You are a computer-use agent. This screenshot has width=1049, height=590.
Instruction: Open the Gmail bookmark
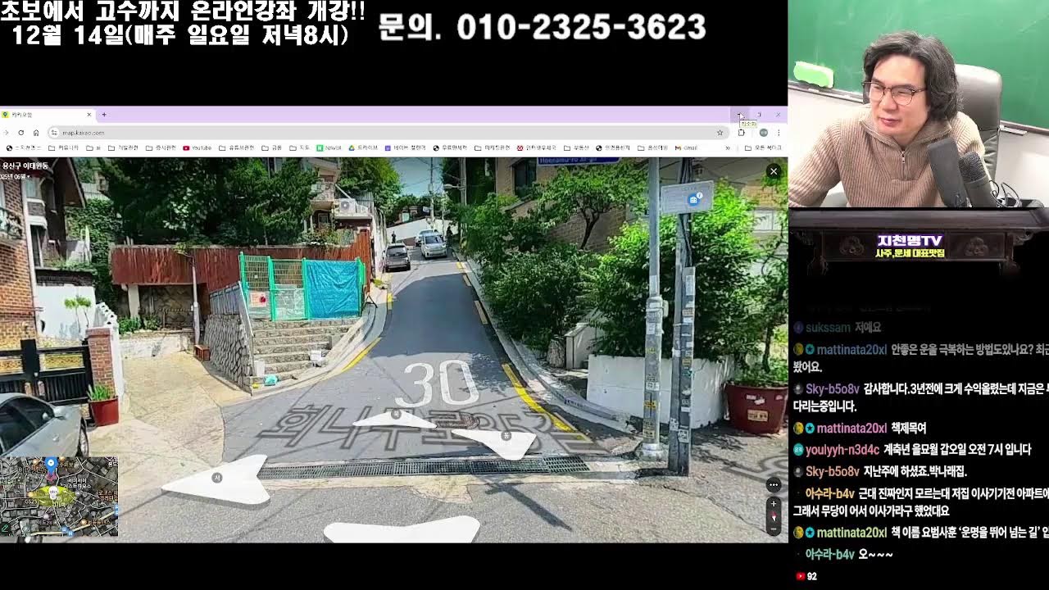click(x=685, y=148)
